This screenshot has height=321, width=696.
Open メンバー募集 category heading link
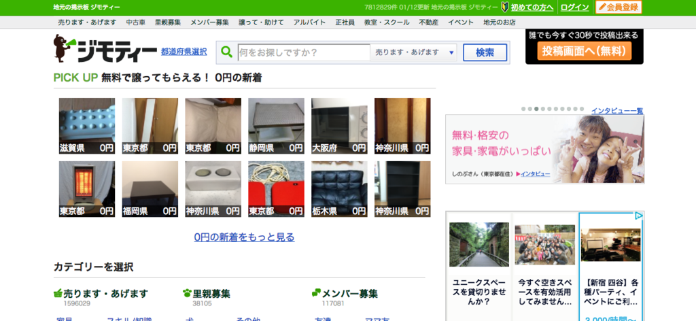pos(350,294)
